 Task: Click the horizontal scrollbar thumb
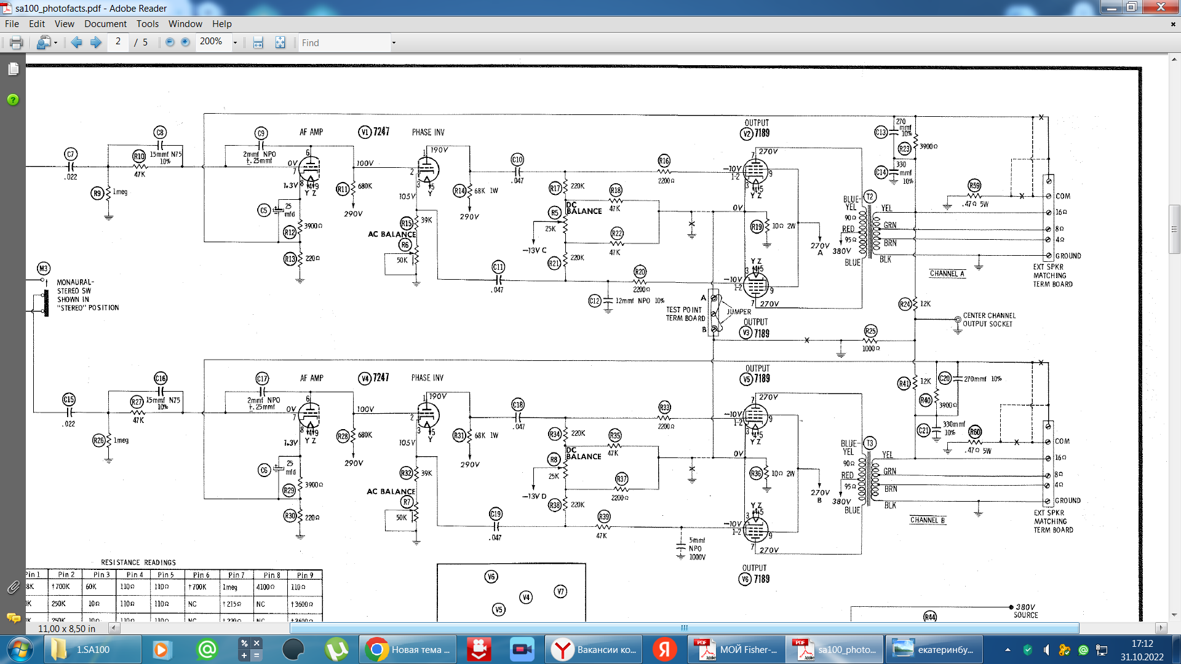(684, 628)
